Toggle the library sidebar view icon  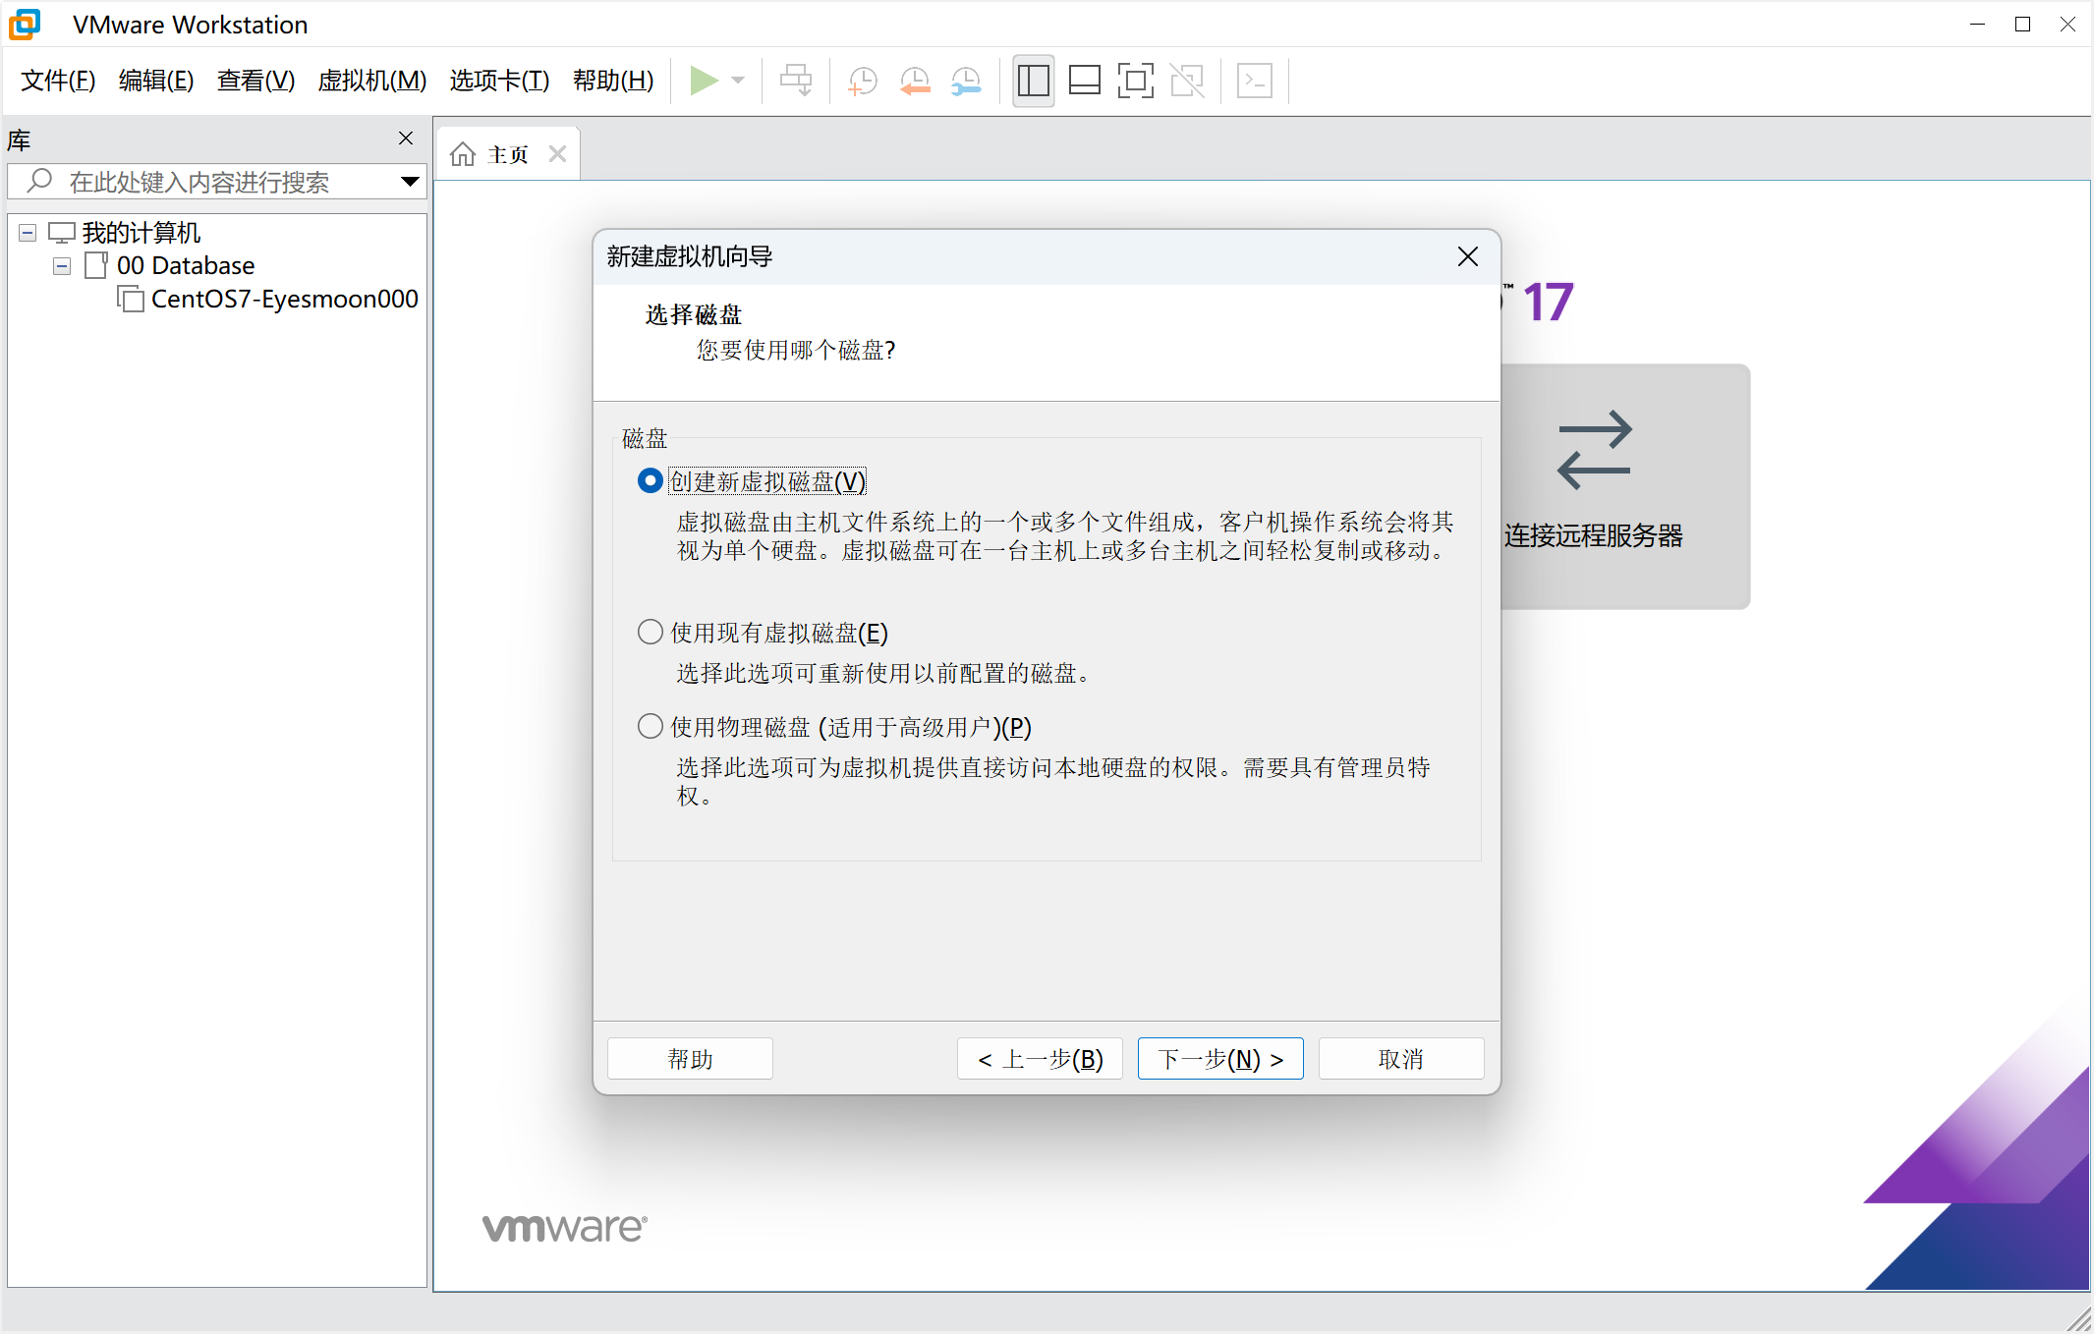point(1034,81)
